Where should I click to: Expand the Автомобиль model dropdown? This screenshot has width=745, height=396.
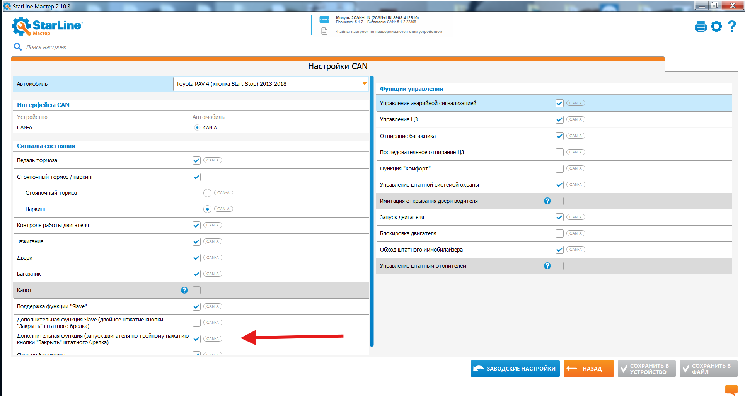[364, 84]
